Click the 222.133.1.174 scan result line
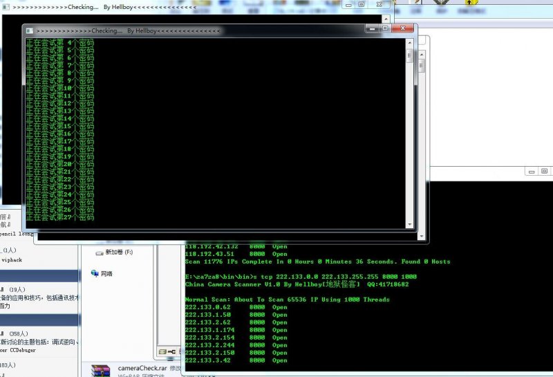Image resolution: width=553 pixels, height=377 pixels. pyautogui.click(x=236, y=330)
